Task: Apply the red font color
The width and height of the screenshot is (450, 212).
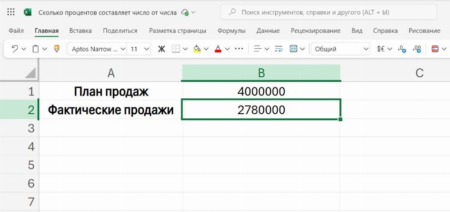Action: click(218, 49)
